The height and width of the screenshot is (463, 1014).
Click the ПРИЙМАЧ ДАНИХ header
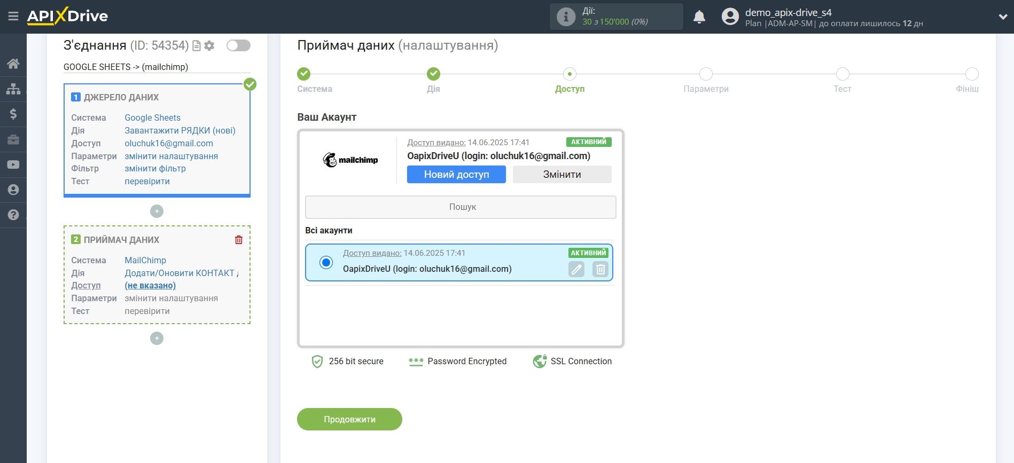(121, 240)
